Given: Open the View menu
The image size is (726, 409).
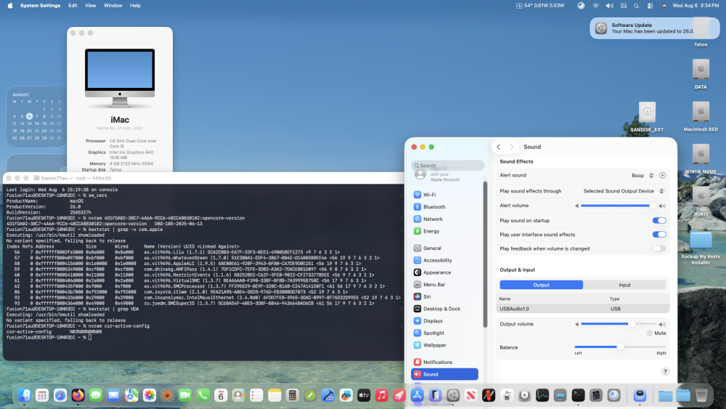Looking at the screenshot, I should pos(90,6).
